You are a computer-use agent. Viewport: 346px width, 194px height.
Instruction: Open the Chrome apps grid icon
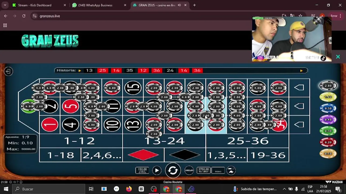coord(5,25)
